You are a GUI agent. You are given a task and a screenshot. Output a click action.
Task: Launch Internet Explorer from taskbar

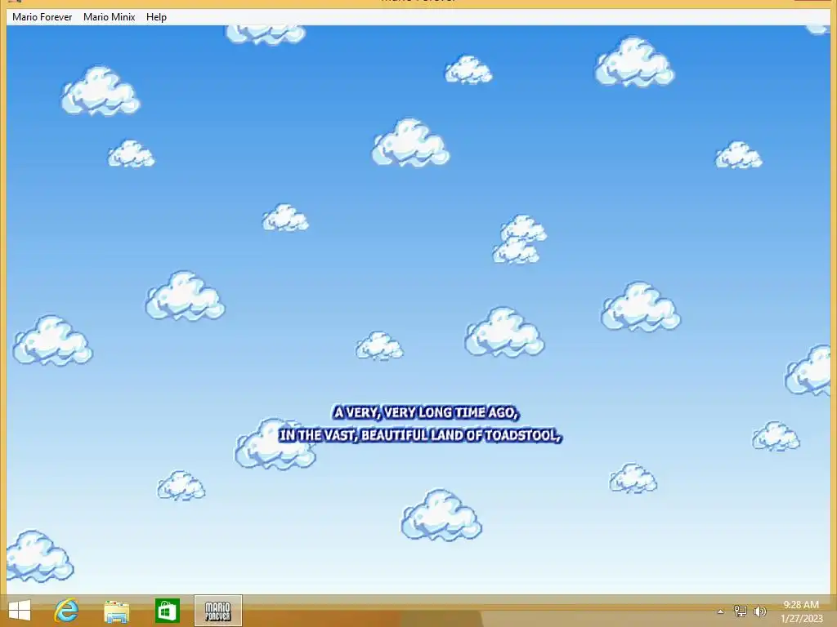67,611
